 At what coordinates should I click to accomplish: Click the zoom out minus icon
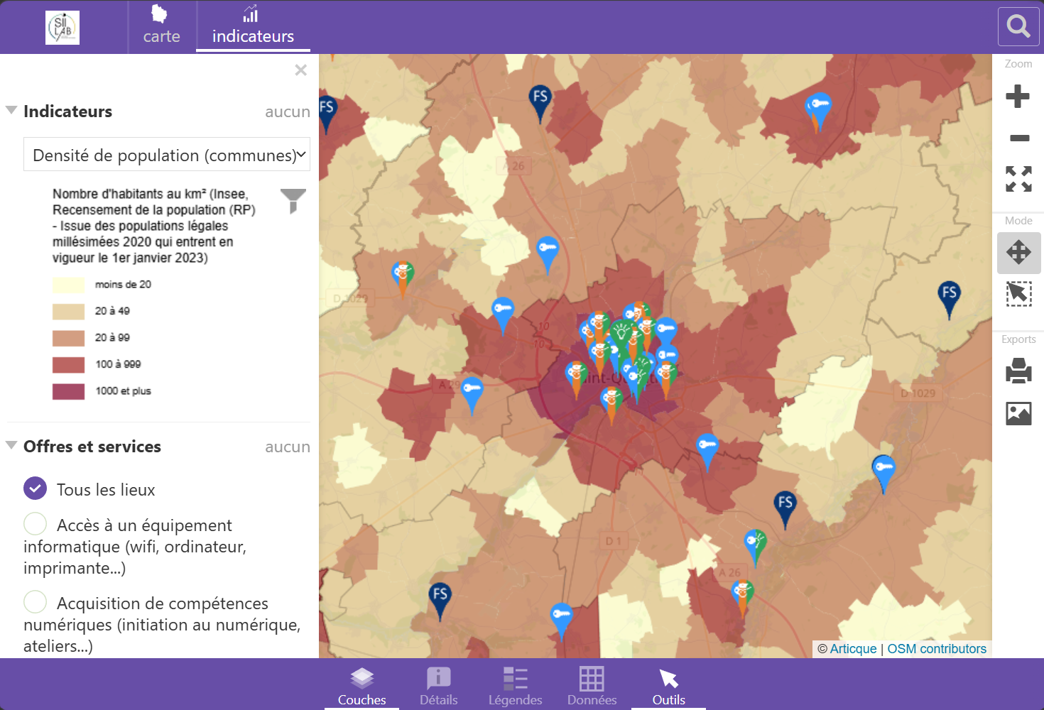1019,138
